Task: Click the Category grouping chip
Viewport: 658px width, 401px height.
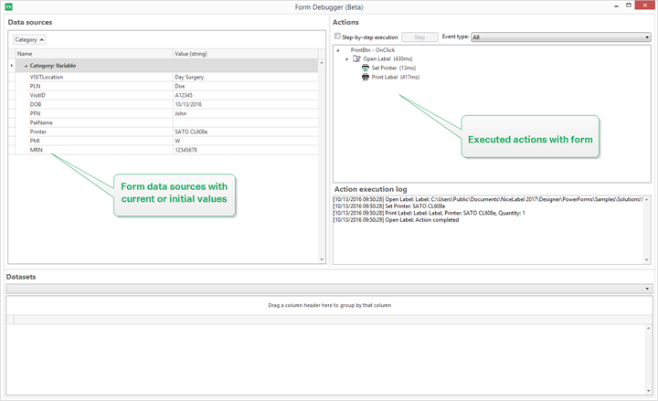Action: (x=29, y=40)
